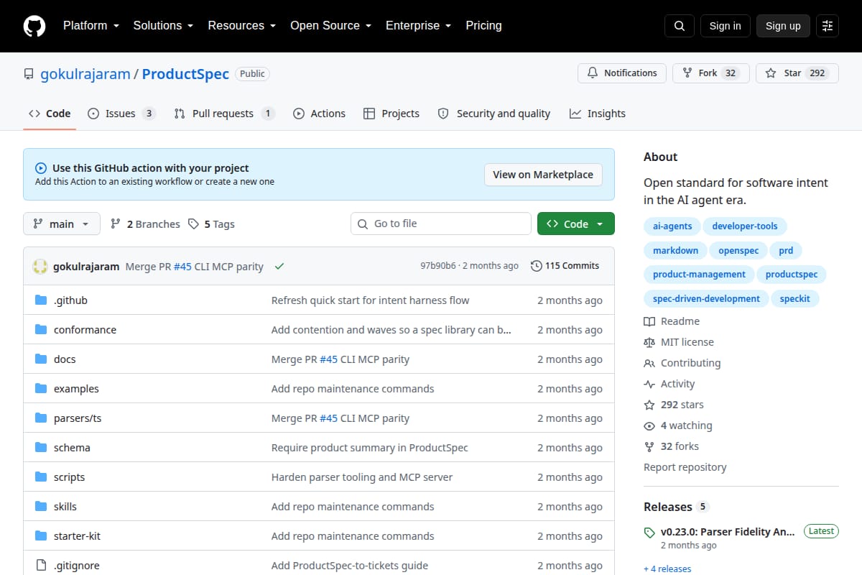Click the docs folder icon
The height and width of the screenshot is (575, 862).
[41, 359]
